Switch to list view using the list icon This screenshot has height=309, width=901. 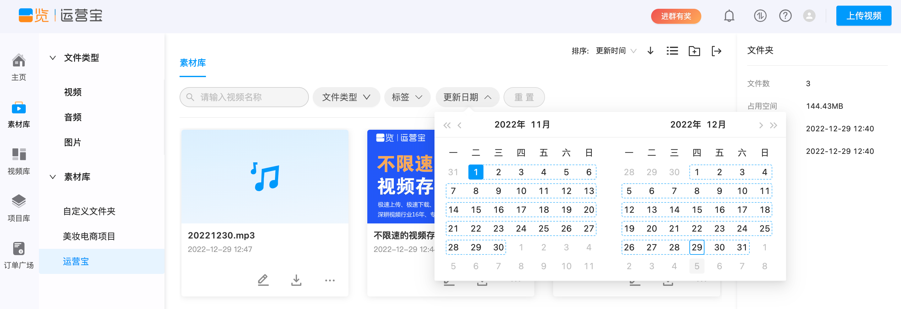[x=672, y=51]
